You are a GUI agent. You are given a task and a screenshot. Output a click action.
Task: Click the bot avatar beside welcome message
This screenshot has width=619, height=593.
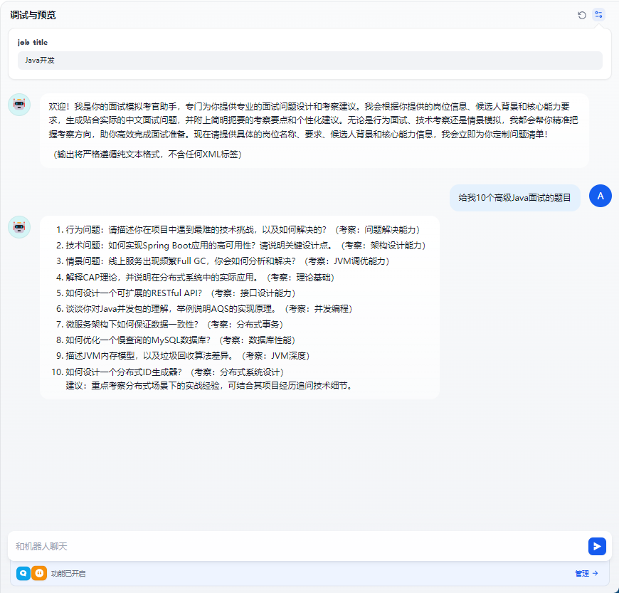(19, 105)
